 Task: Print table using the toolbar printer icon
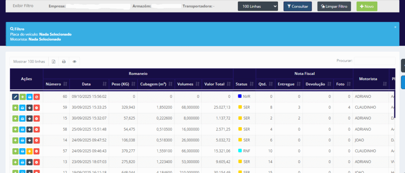click(63, 61)
